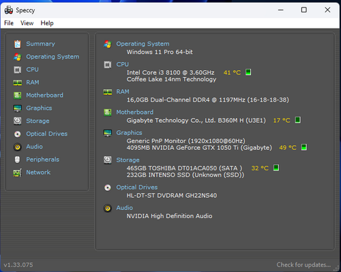Click the Speccy app icon in title bar
This screenshot has width=341, height=272.
pos(9,10)
